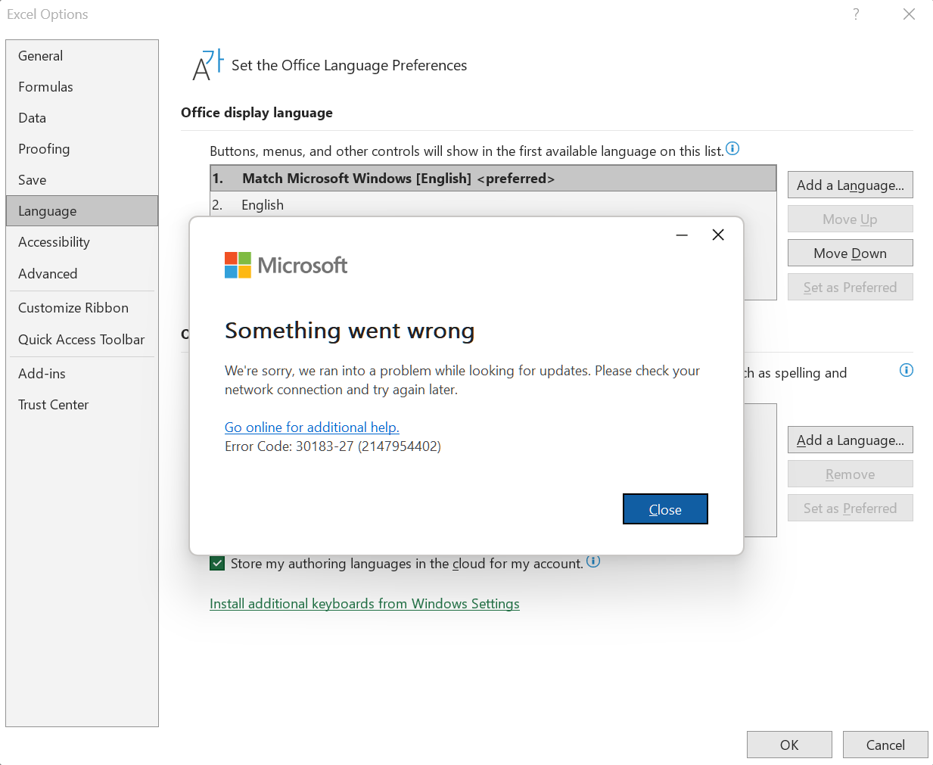Click the Excel Options help question mark
The image size is (933, 765).
[856, 14]
